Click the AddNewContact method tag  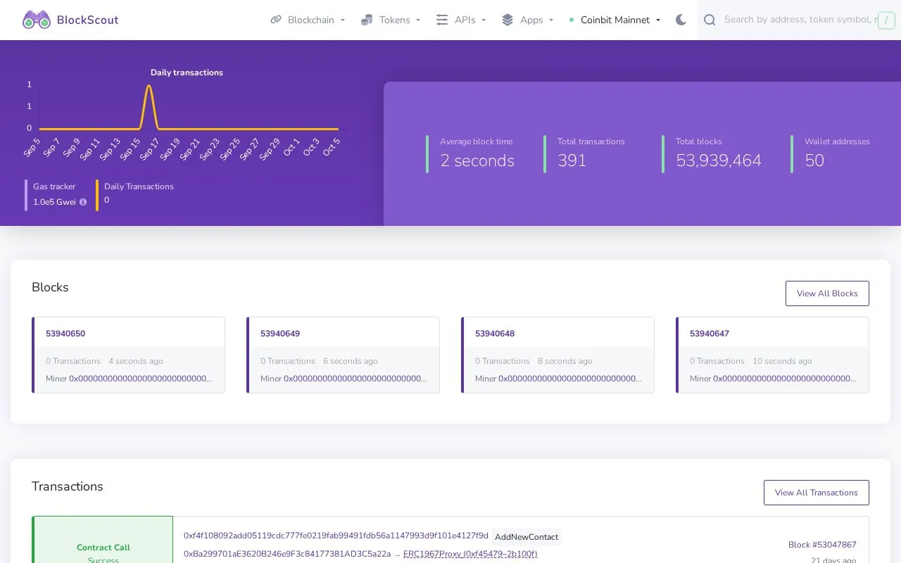pos(527,537)
